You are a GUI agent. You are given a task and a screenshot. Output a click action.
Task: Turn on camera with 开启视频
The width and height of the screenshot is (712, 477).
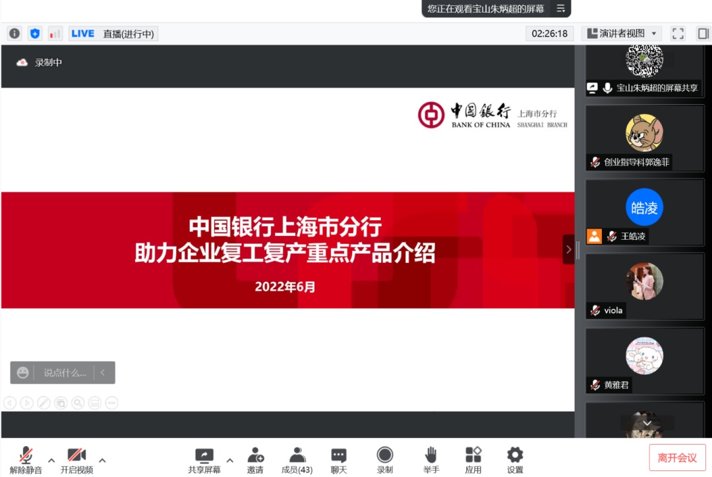(x=76, y=460)
